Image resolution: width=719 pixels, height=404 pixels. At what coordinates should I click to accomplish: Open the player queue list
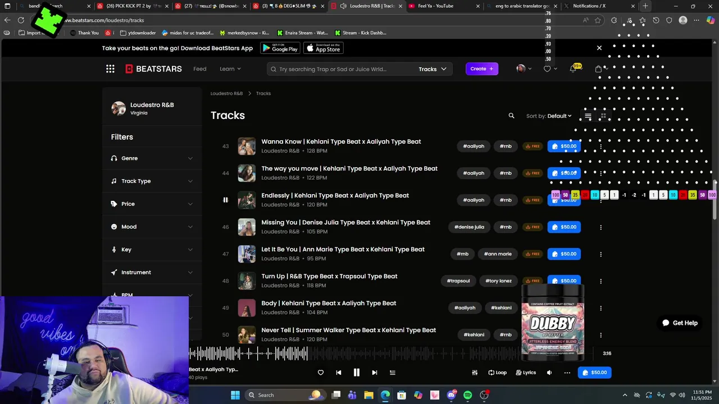click(393, 373)
